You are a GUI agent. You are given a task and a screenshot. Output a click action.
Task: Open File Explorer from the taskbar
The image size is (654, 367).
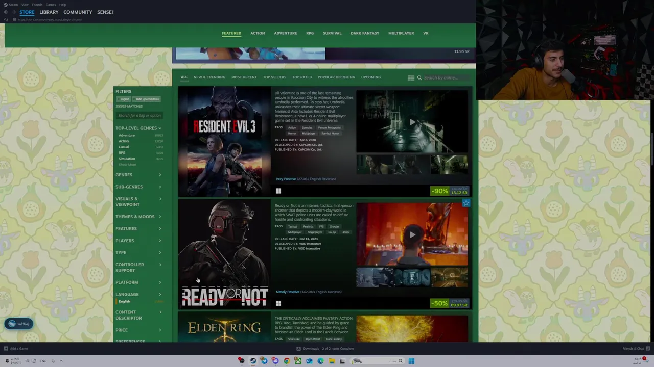[332, 361]
